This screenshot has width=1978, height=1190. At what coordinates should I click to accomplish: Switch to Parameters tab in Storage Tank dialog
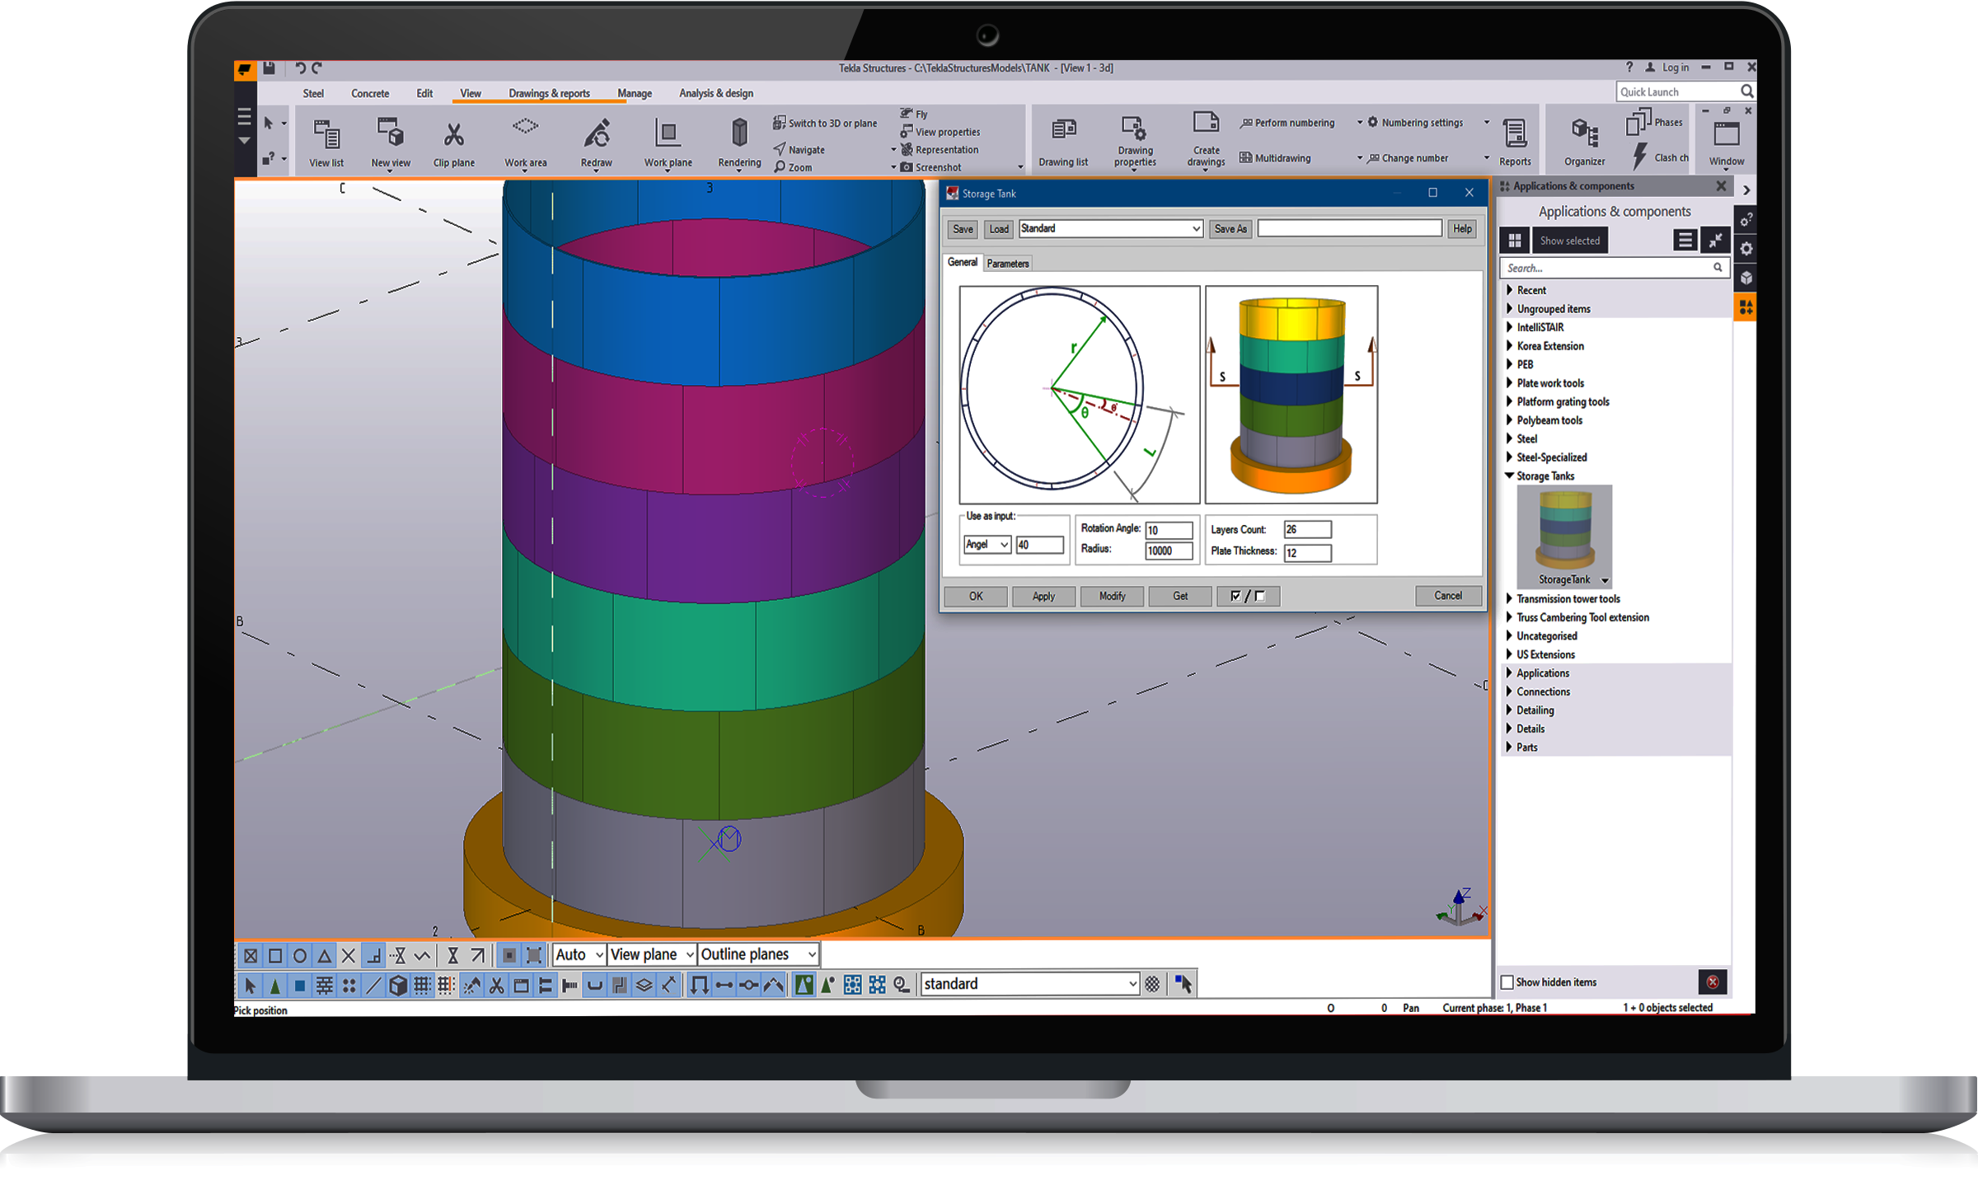1007,264
